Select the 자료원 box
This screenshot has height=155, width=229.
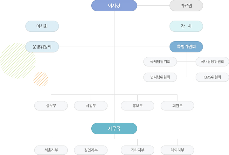pos(186,5)
